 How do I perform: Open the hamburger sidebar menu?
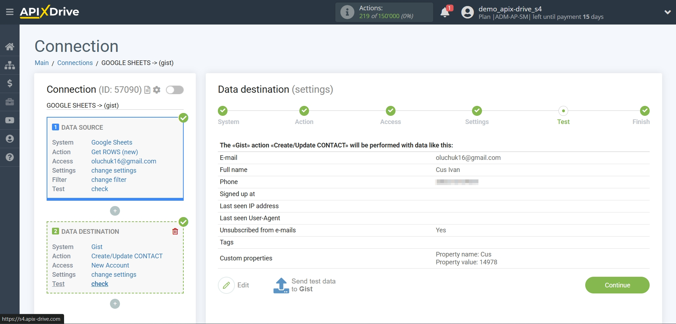tap(10, 12)
